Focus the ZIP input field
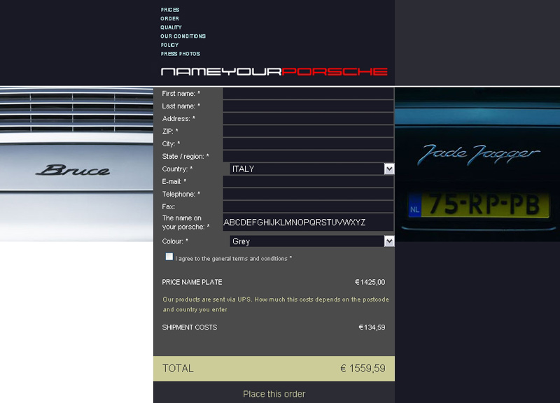The width and height of the screenshot is (560, 403). (308, 131)
